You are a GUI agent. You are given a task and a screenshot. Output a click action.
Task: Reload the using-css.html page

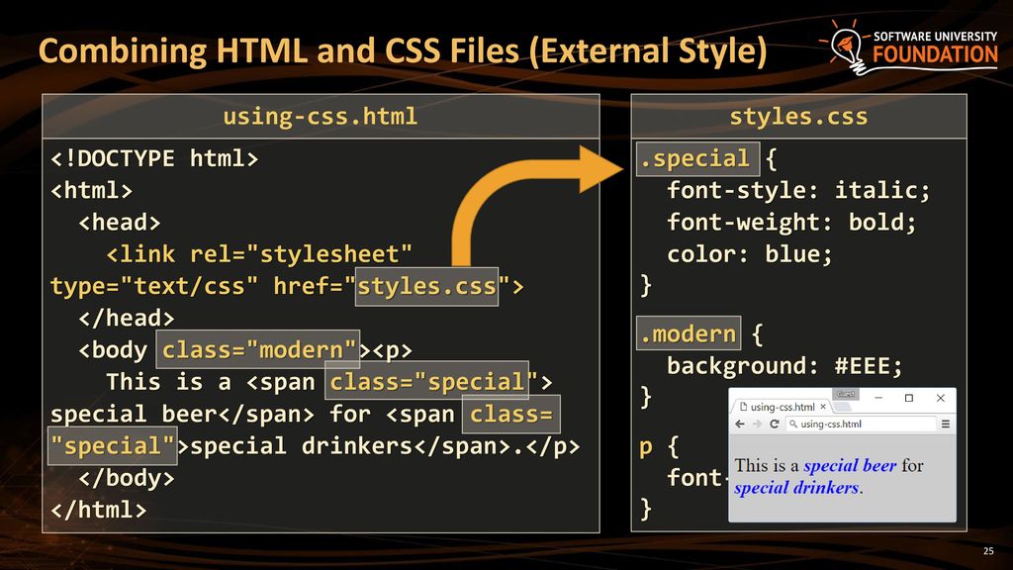774,424
